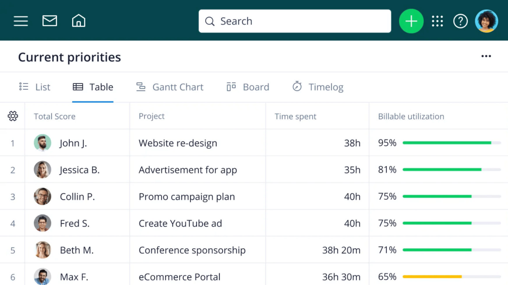Open user profile avatar menu
Viewport: 508px width, 285px height.
pos(486,21)
